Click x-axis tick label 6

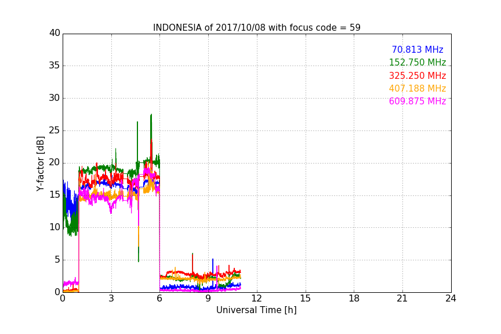click(160, 299)
